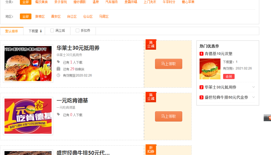This screenshot has height=155, width=271.
Task: Expand 盛世经典牛排50元代金券 chevron
Action: pyautogui.click(x=253, y=97)
